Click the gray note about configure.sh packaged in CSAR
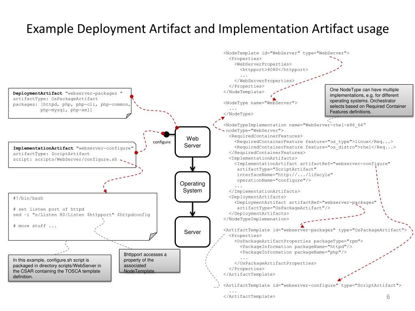Image resolution: width=415 pixels, height=311 pixels. 60,268
